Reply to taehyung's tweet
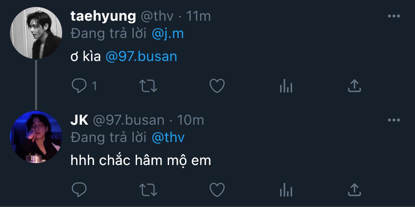 [x=79, y=86]
